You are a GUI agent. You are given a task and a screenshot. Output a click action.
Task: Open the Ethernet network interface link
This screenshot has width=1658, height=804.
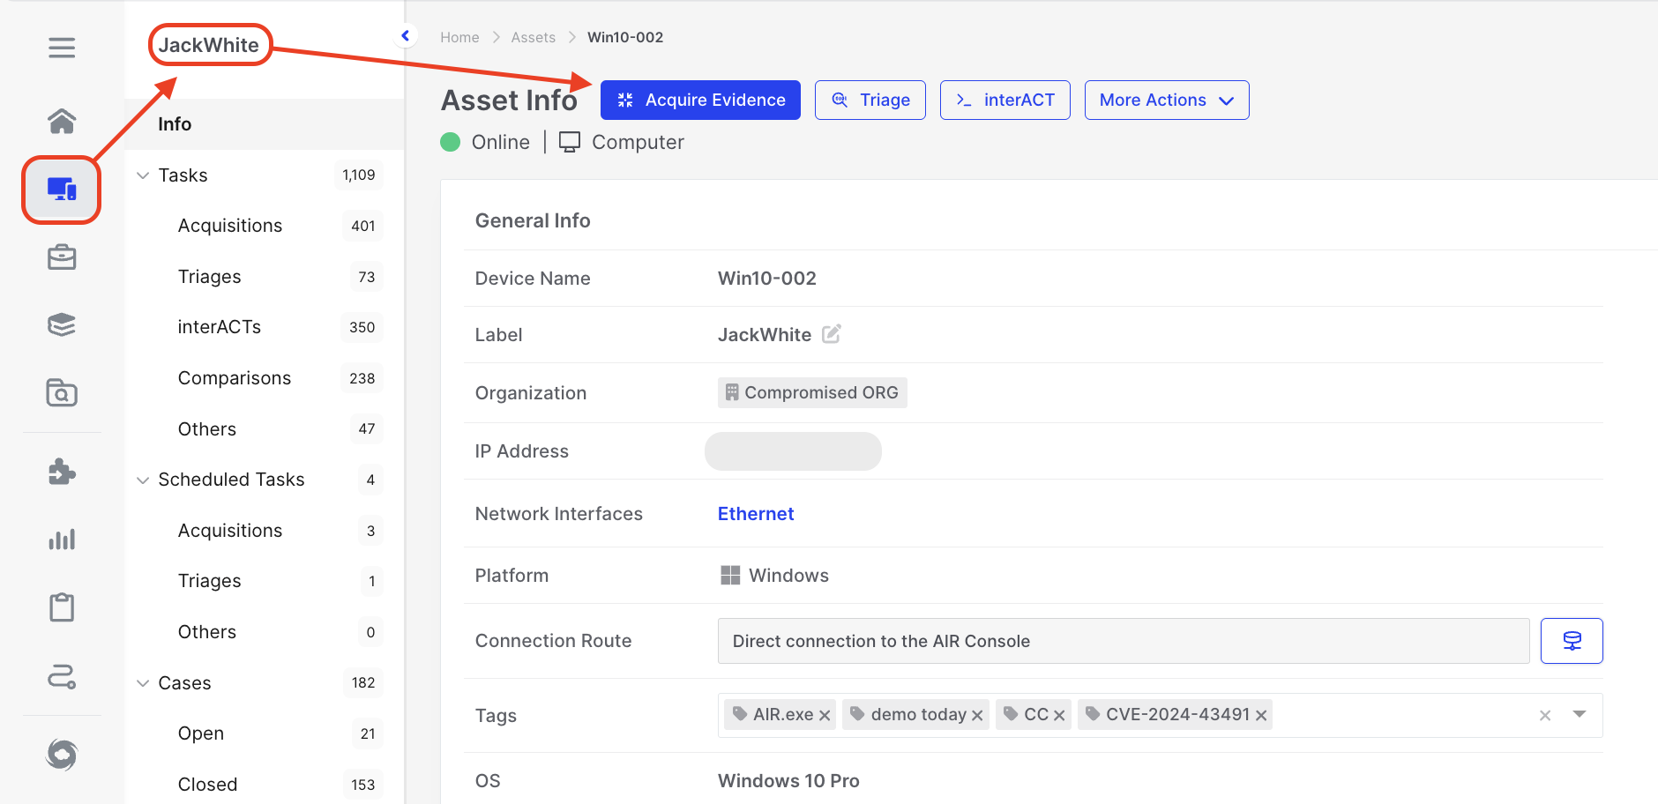tap(756, 514)
